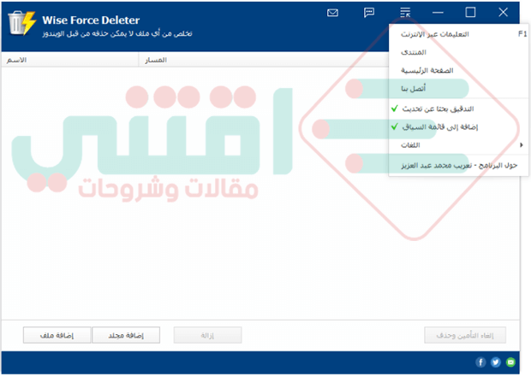The height and width of the screenshot is (376, 531).
Task: Maximize the Wise Force Deleter window
Action: click(x=470, y=13)
